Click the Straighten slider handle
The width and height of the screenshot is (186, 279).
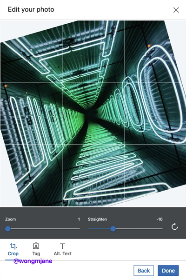click(113, 229)
